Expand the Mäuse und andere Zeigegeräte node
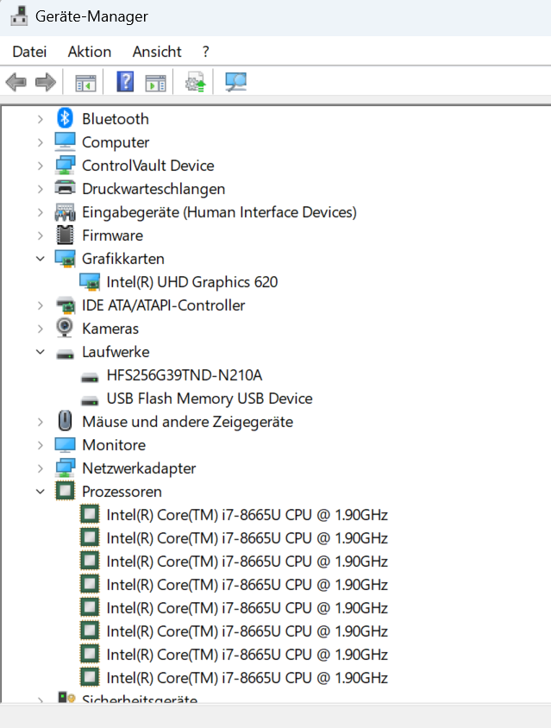This screenshot has height=728, width=551. point(41,422)
